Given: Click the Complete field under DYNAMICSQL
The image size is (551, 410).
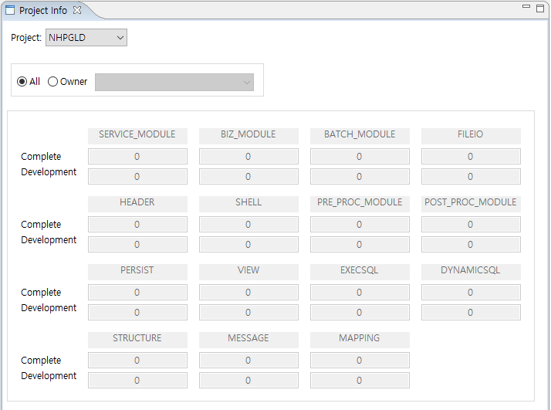Looking at the screenshot, I should point(471,293).
